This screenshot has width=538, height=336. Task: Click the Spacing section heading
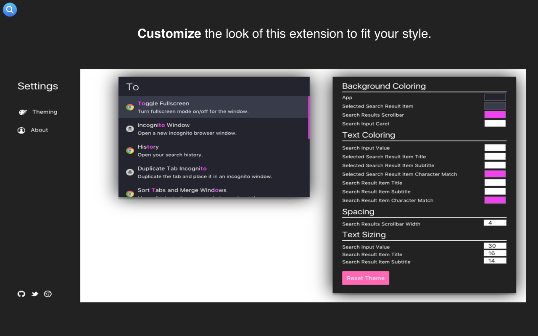(x=358, y=212)
